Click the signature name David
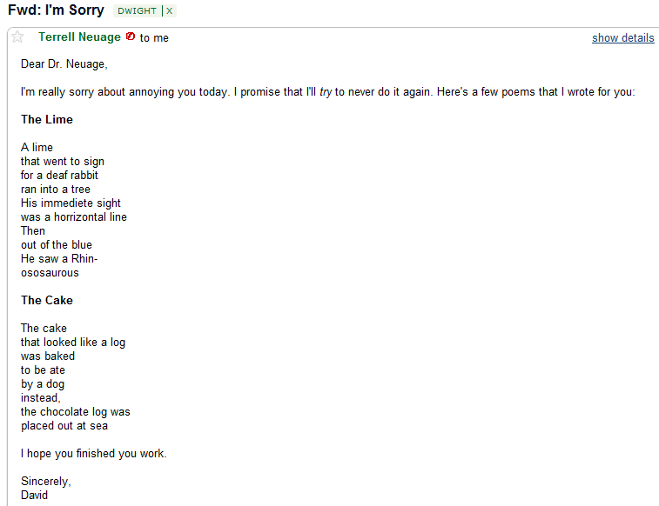Viewport: 659px width, 506px height. 35,495
